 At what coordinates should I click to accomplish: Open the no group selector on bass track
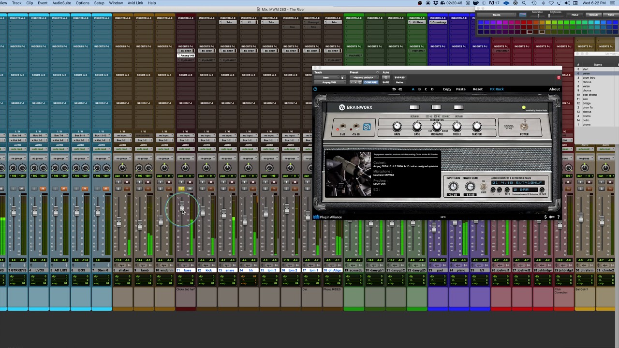[x=186, y=158]
